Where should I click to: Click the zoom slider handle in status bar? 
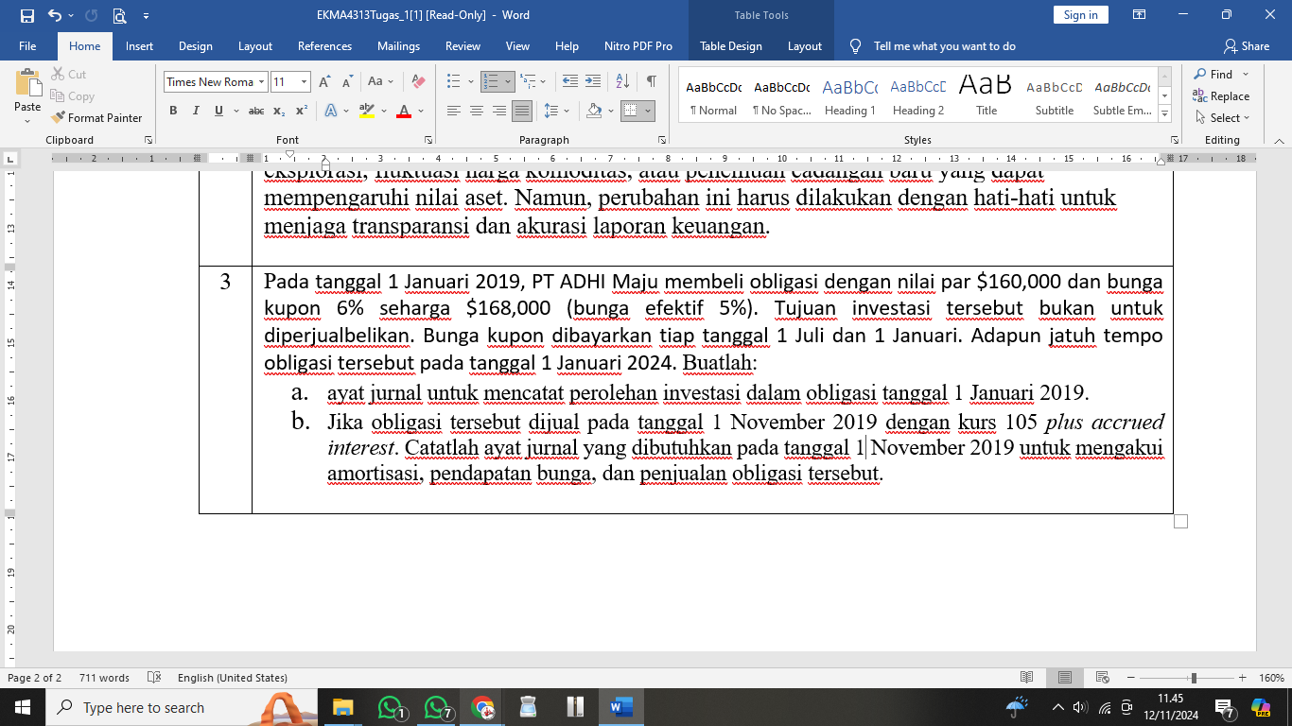pos(1194,678)
